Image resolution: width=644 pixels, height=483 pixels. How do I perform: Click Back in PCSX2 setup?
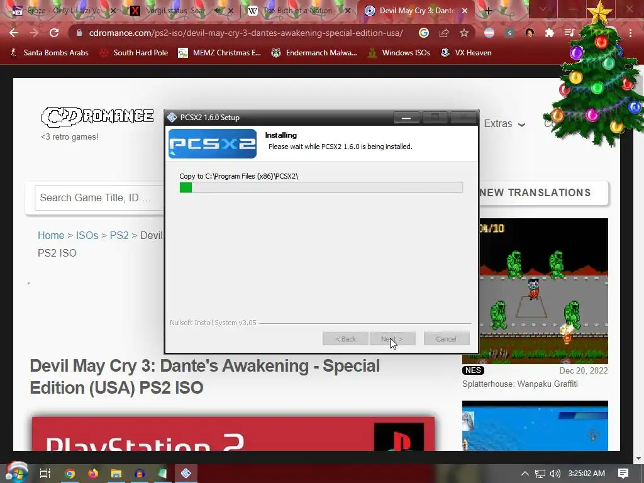pos(345,339)
